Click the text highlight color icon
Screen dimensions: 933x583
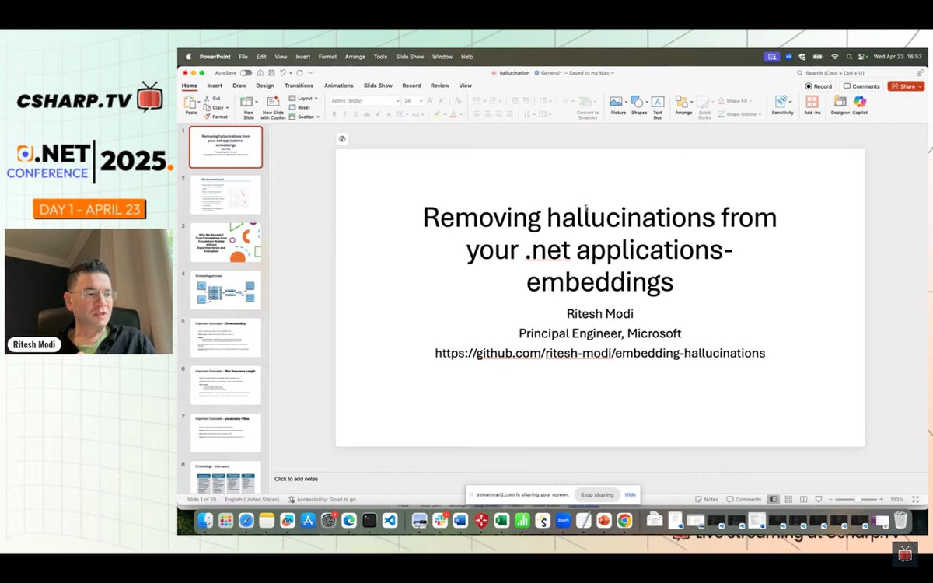437,114
